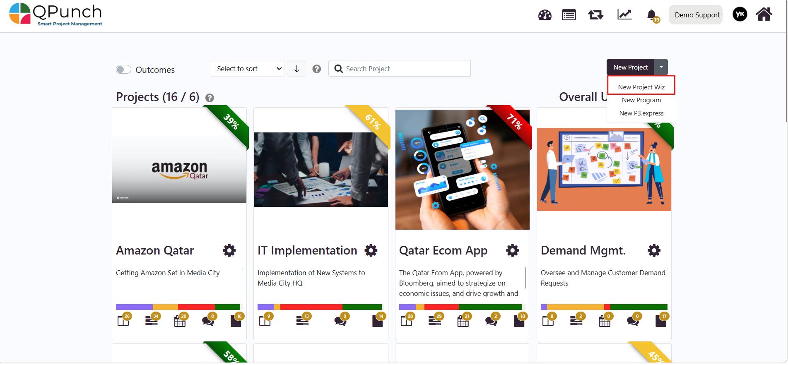
Task: Open settings gear for Qatar Ecom App
Action: (512, 250)
